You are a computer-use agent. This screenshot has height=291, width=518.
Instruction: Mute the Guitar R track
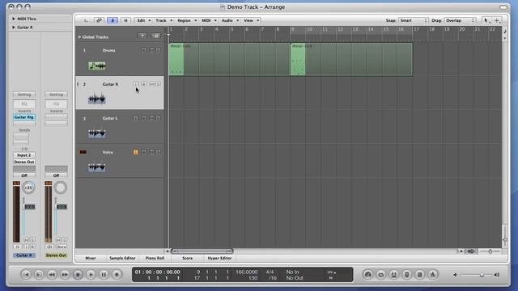[151, 84]
